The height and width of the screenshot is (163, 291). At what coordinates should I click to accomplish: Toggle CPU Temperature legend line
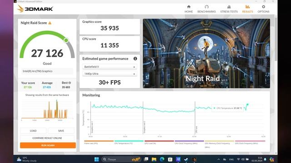[129, 142]
